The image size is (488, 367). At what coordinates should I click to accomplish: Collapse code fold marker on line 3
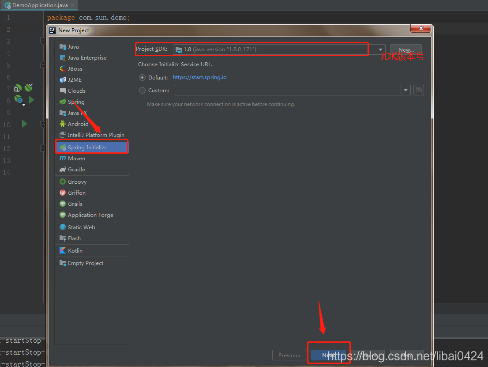[x=43, y=41]
